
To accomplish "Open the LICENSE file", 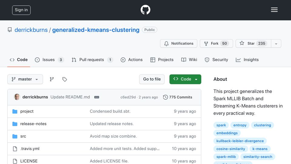I will tap(29, 161).
